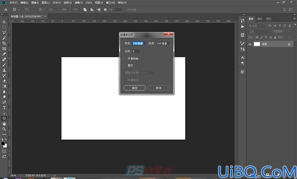Open the Edit menu
297x179 pixels.
tap(24, 2)
